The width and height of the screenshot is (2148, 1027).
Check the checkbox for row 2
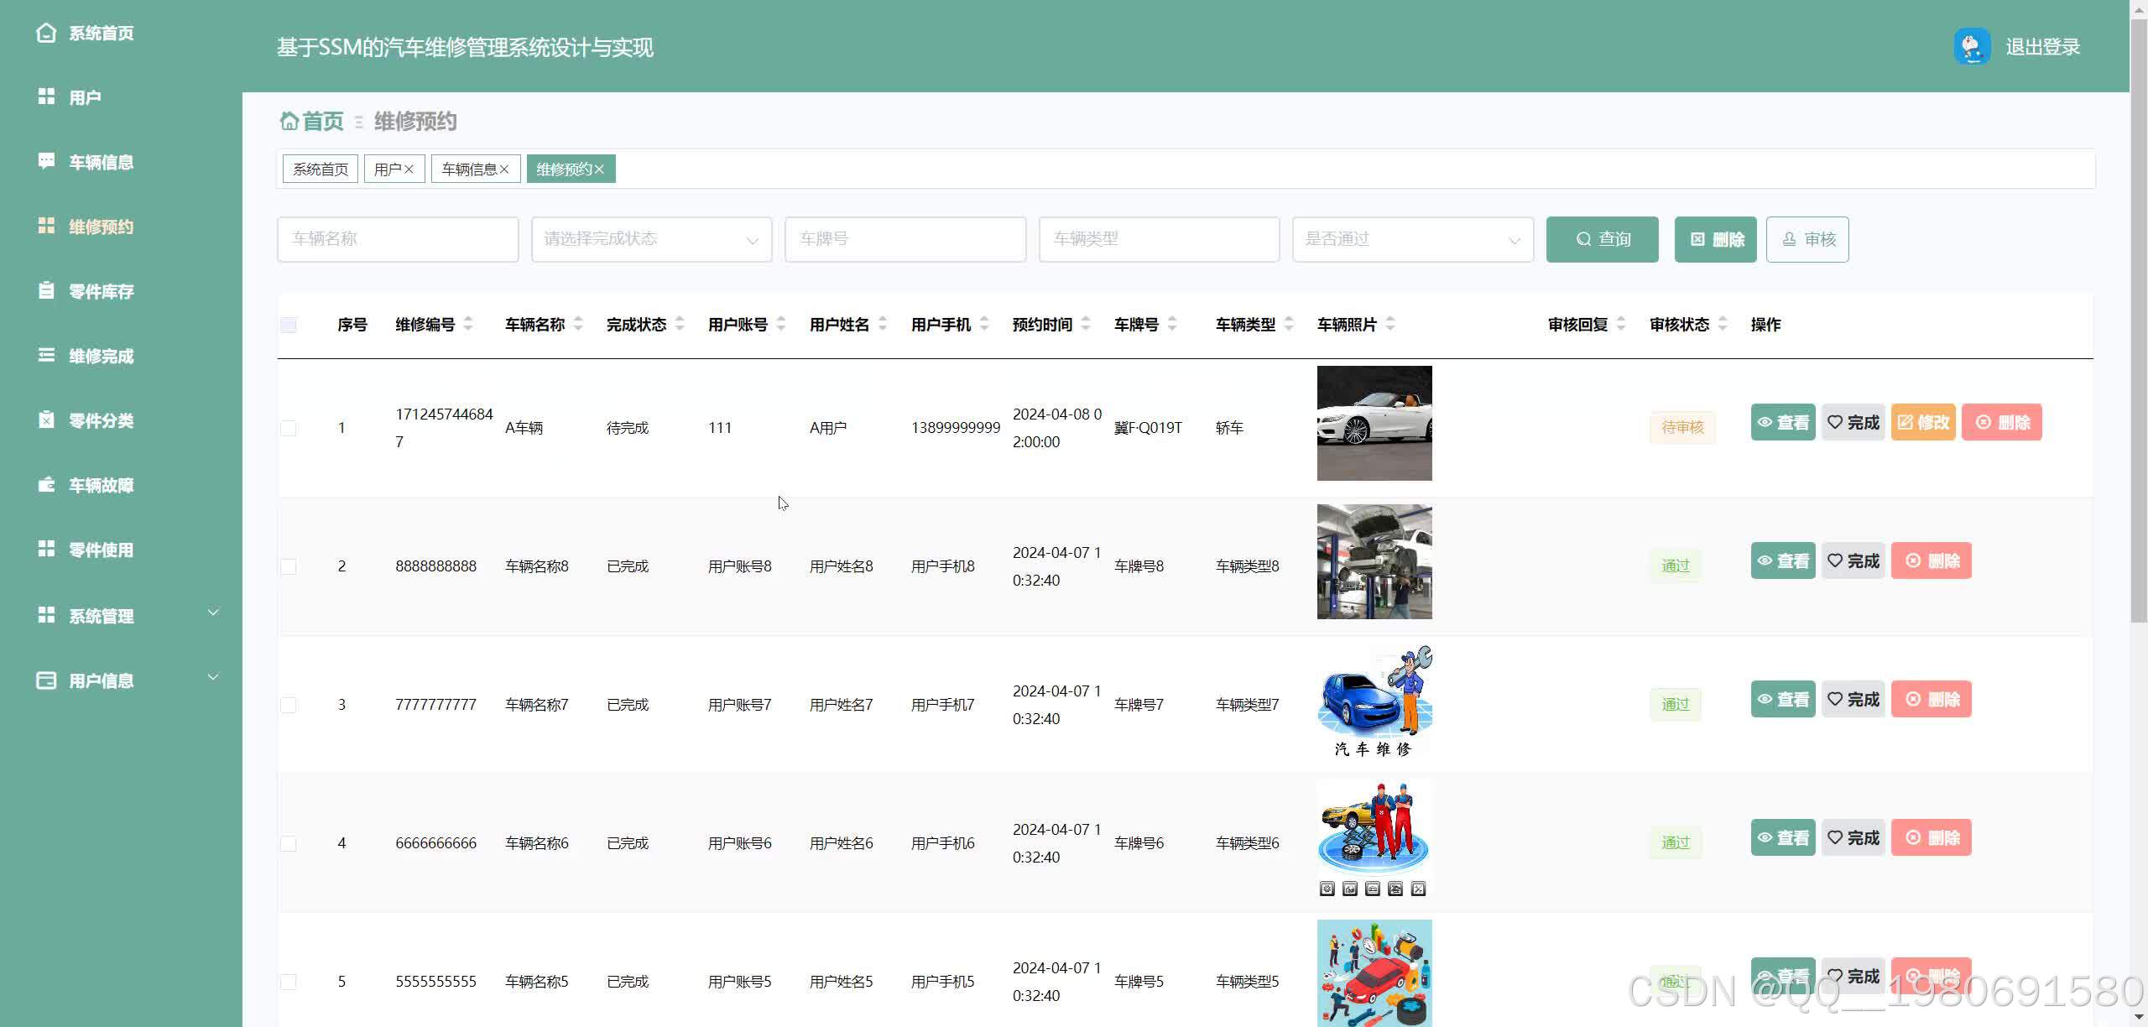click(289, 566)
